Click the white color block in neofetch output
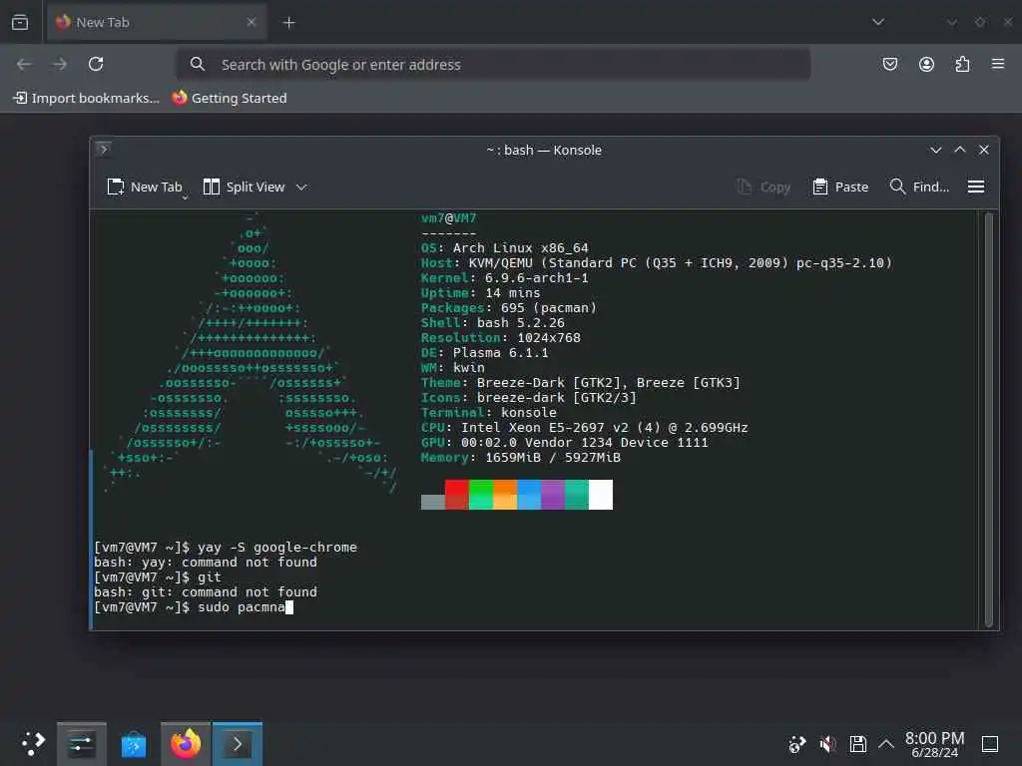1022x766 pixels. click(x=601, y=495)
